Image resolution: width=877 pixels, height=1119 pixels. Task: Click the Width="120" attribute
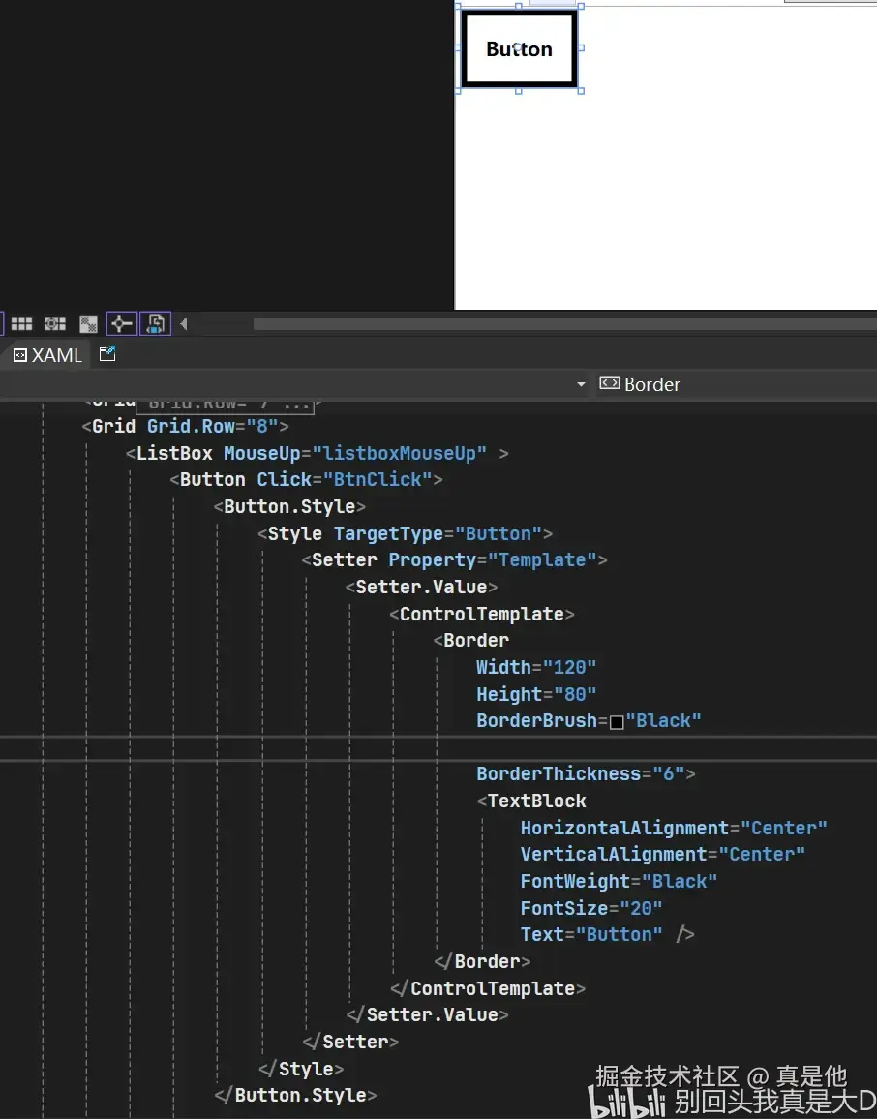[x=536, y=668]
